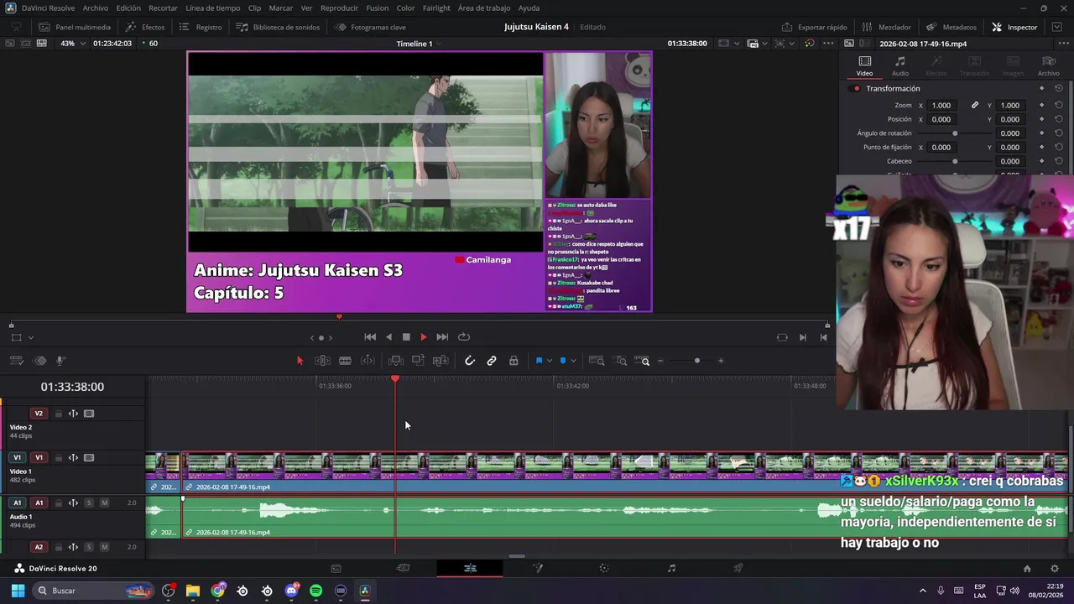Image resolution: width=1074 pixels, height=604 pixels.
Task: Switch to Inspector Archivo tab
Action: (x=1049, y=65)
